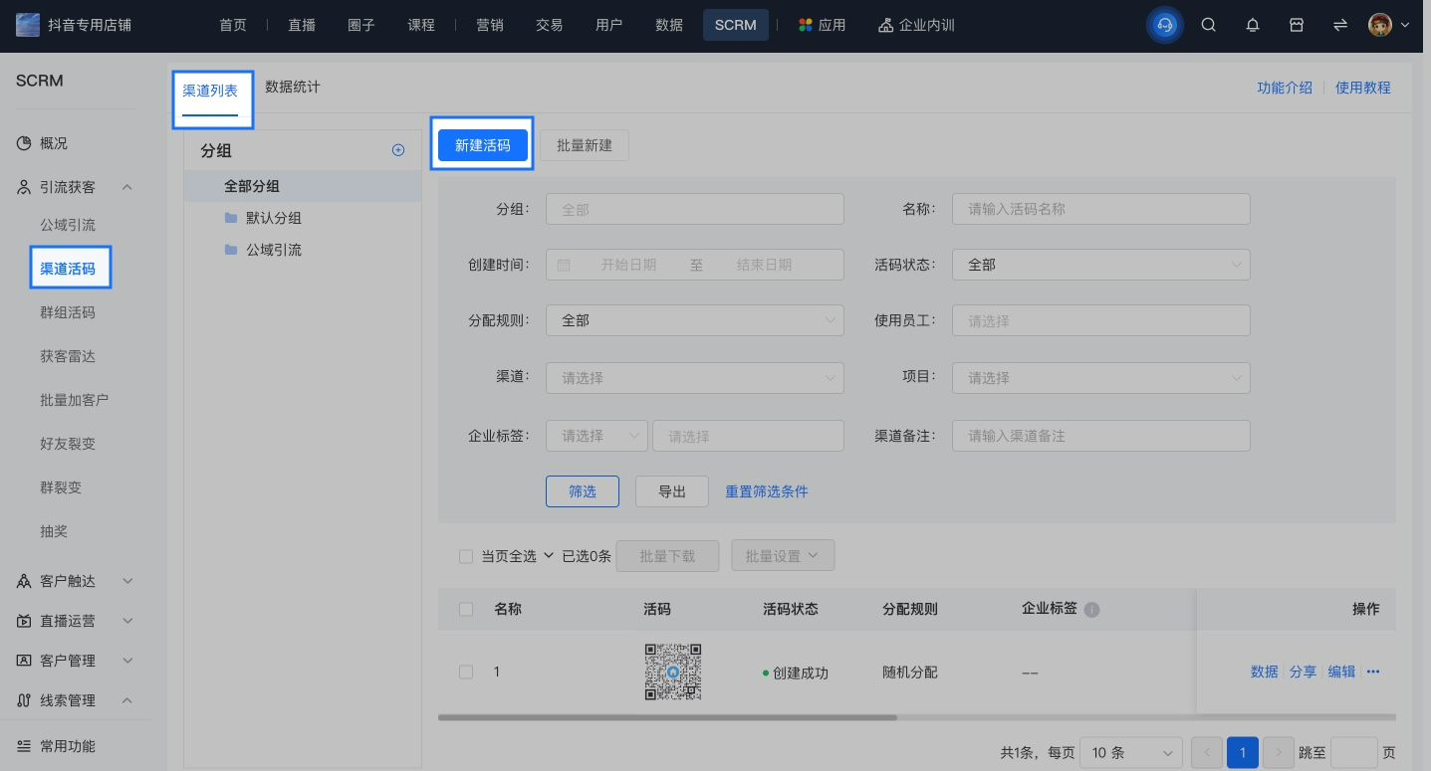The height and width of the screenshot is (771, 1431).
Task: Click the 客户触达 sidebar icon
Action: tap(24, 581)
